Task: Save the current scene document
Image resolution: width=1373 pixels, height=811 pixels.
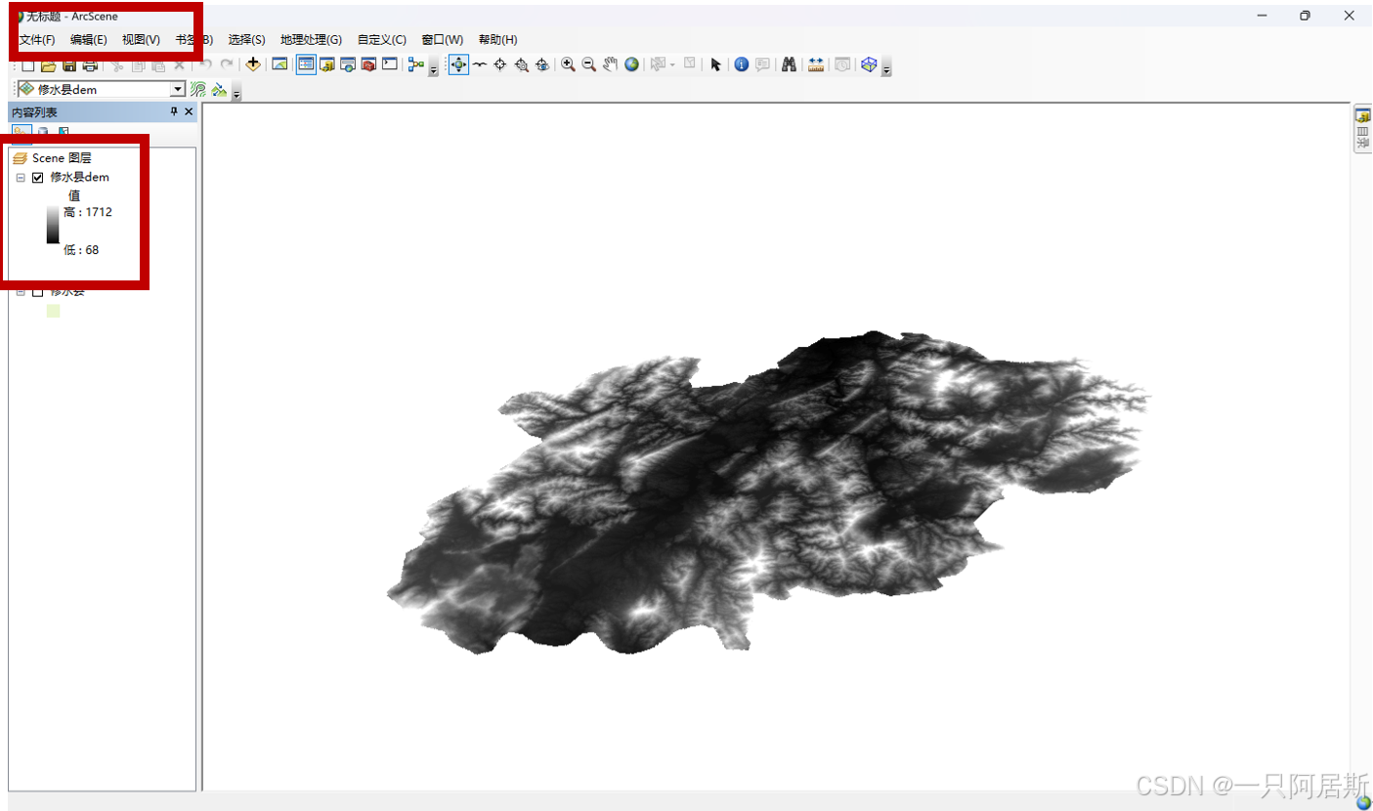Action: [x=69, y=64]
